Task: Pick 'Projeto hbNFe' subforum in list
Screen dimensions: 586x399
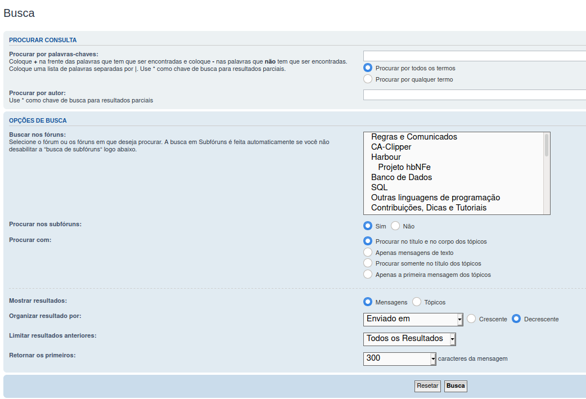Action: (x=404, y=167)
